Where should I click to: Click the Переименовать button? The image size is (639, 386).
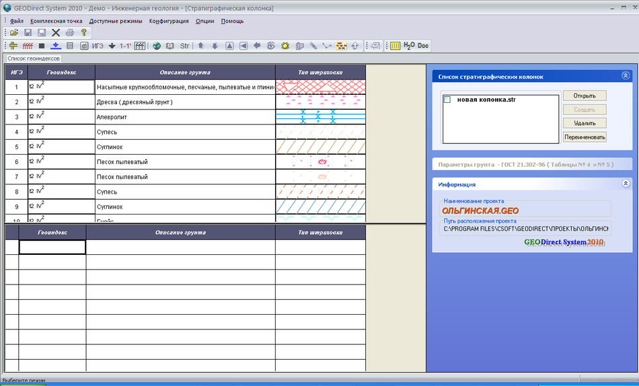point(585,137)
